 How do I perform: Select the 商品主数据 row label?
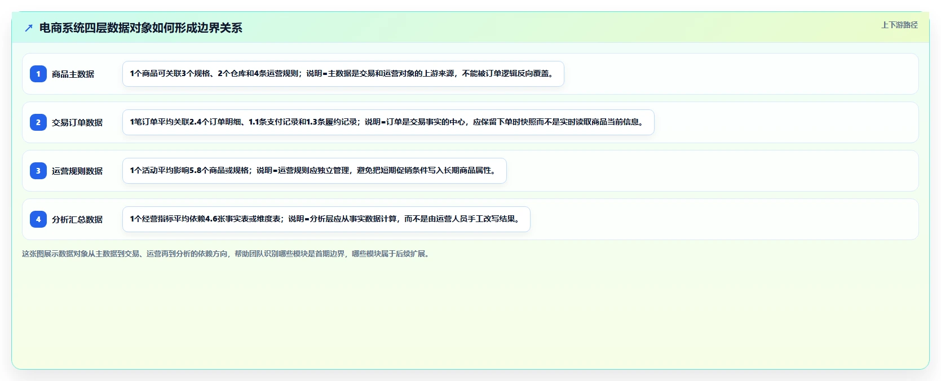(x=73, y=74)
